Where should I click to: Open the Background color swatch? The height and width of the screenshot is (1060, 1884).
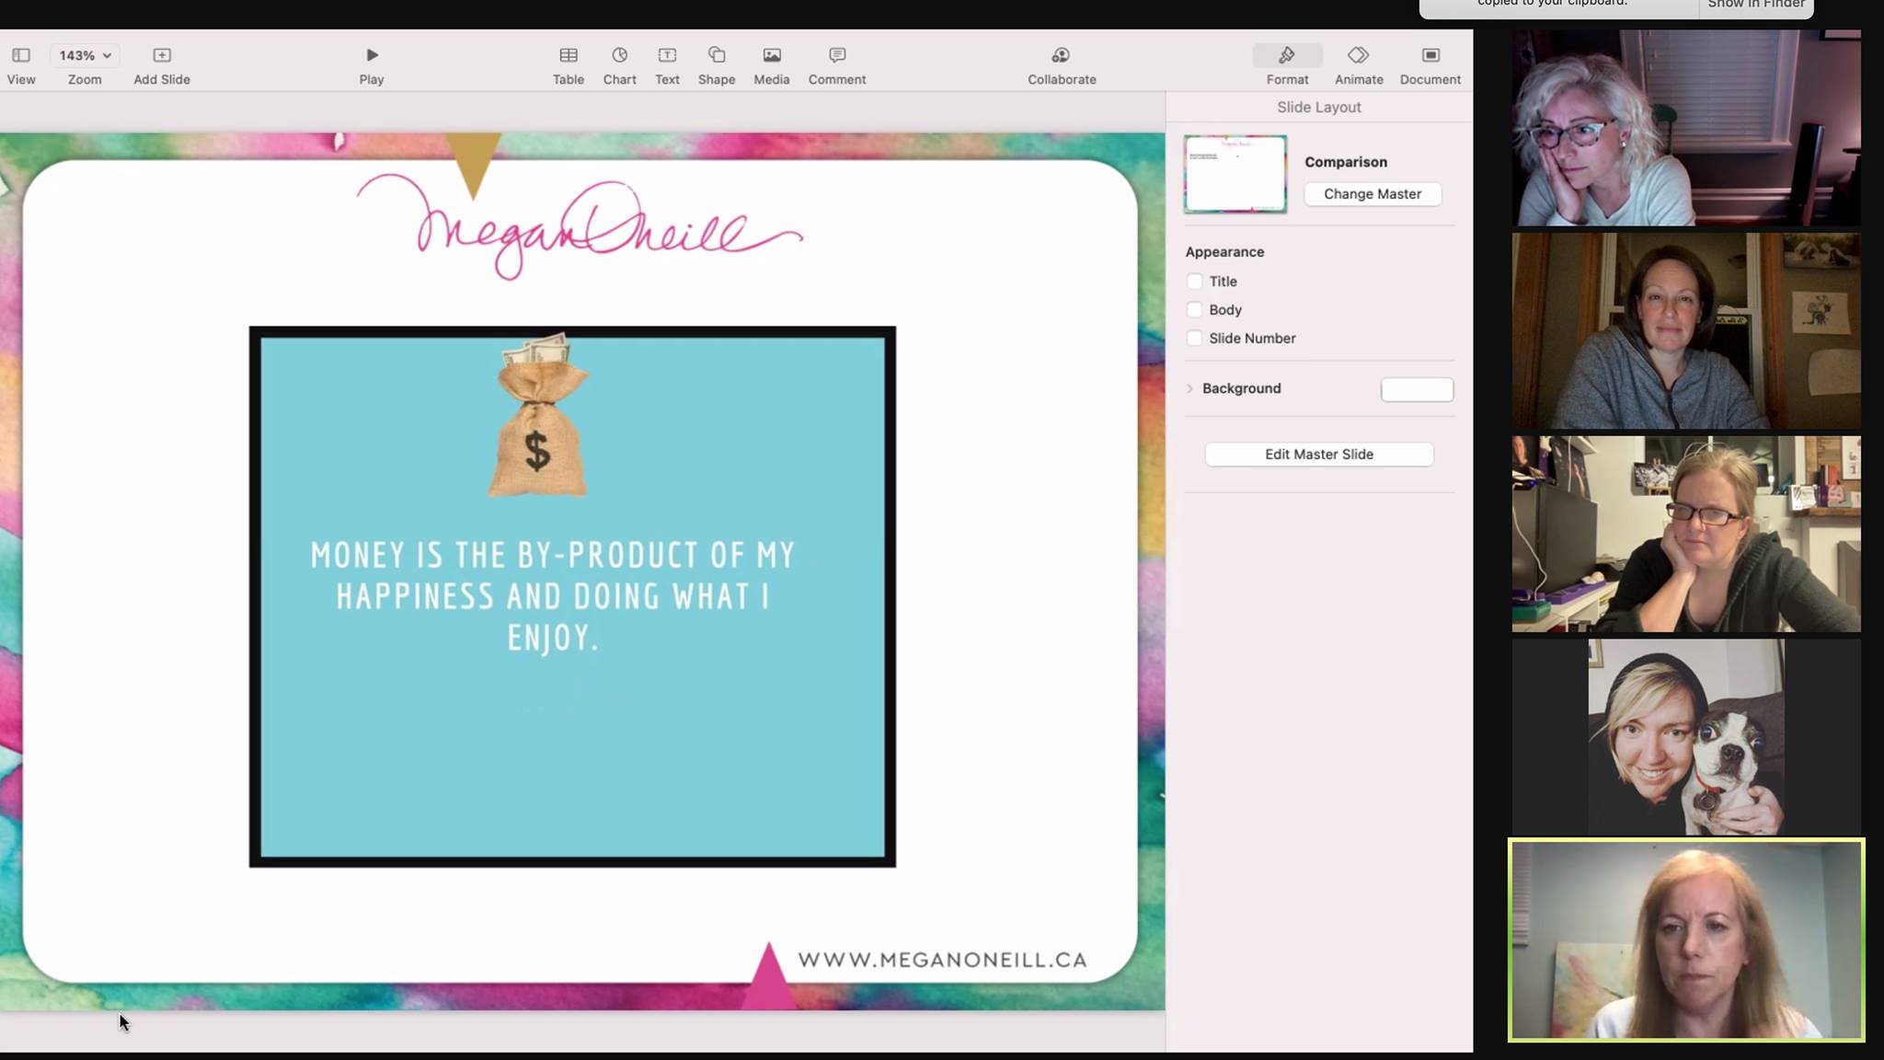1417,389
